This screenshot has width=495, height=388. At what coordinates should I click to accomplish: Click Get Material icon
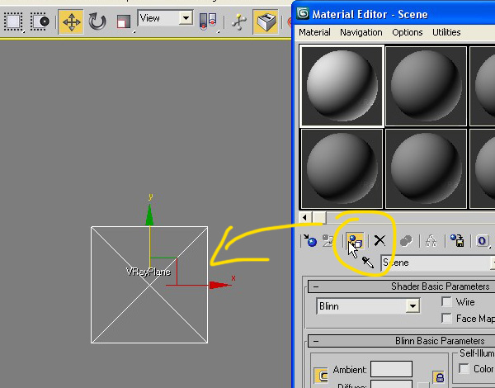pyautogui.click(x=309, y=241)
